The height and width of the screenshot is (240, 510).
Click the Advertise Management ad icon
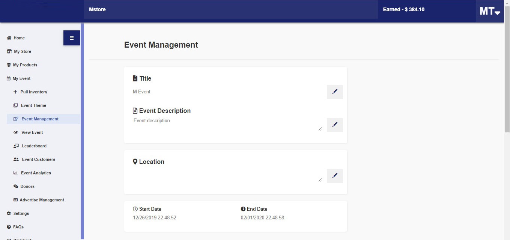pos(15,200)
